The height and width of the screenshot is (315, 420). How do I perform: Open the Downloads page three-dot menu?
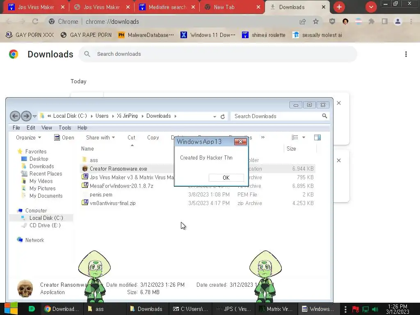406,54
